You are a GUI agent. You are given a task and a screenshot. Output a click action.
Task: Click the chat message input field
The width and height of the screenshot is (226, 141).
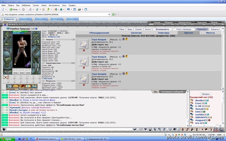tap(69, 129)
